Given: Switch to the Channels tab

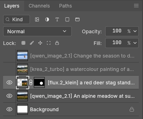Looking at the screenshot, I should tap(39, 6).
